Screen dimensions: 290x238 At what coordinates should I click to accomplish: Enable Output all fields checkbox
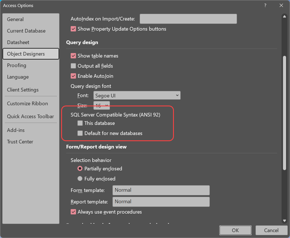click(73, 66)
